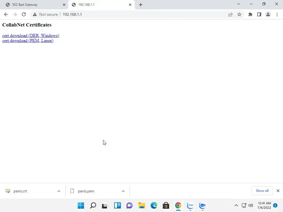Open the downloaded .crt file

[x=20, y=191]
